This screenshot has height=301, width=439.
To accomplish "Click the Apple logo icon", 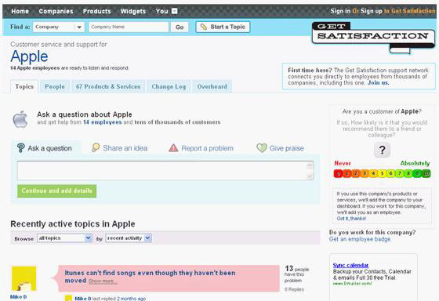I will [x=20, y=119].
